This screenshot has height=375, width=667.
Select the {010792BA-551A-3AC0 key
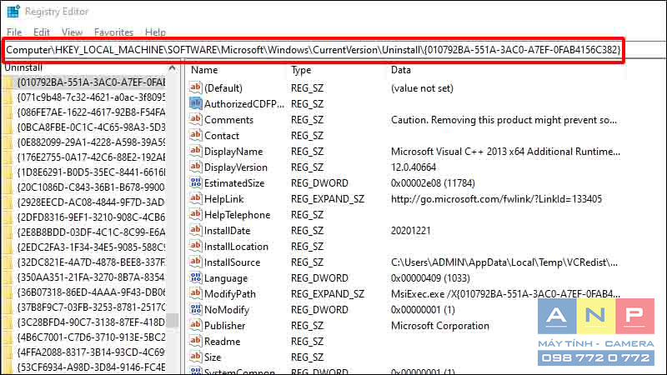point(91,82)
